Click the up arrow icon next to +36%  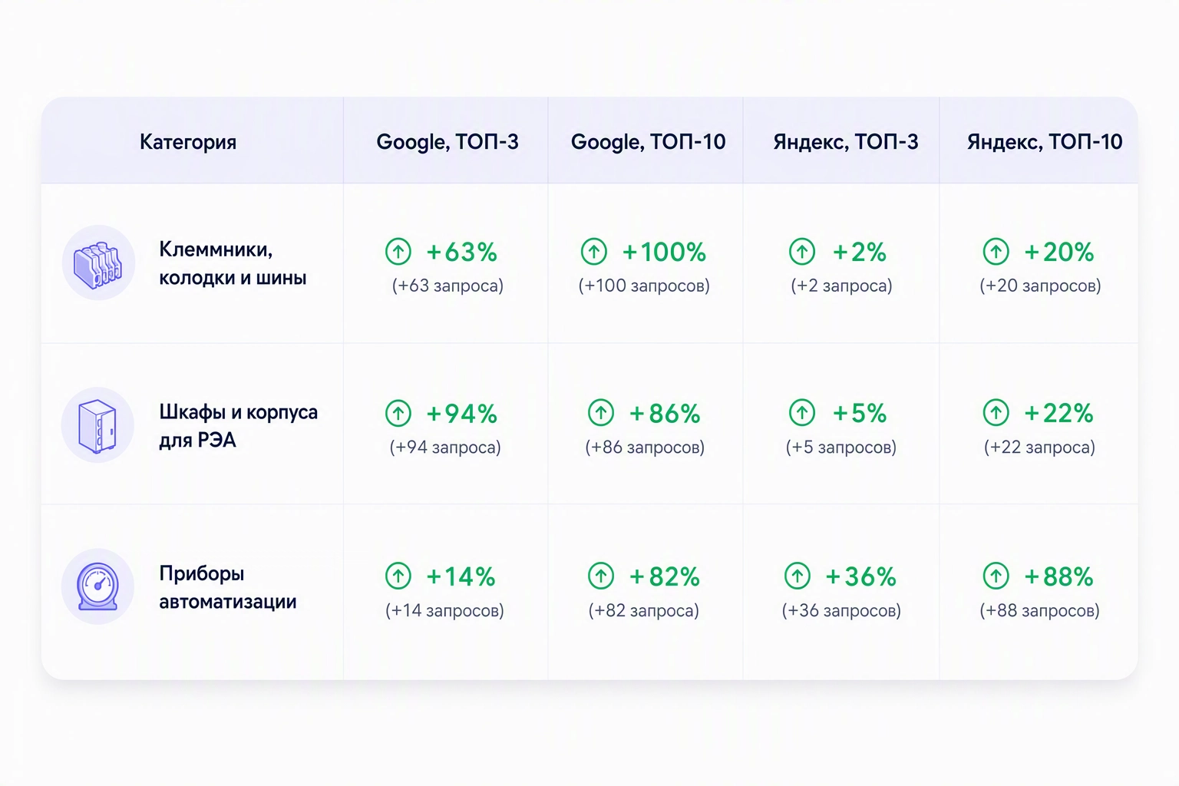(x=798, y=576)
